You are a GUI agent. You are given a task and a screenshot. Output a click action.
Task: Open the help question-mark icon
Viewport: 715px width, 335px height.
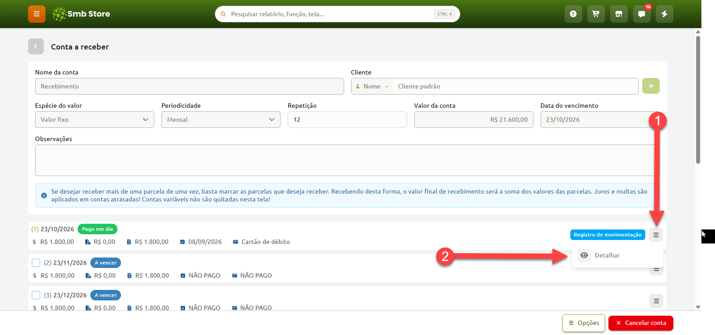pyautogui.click(x=573, y=14)
